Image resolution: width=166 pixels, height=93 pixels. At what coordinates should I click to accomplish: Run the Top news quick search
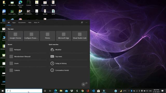(x=68, y=57)
